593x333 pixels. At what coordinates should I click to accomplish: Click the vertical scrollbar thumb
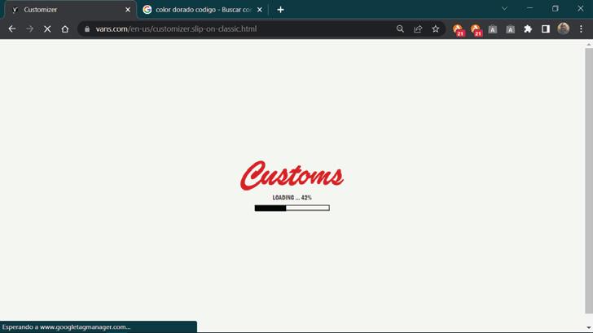point(589,181)
